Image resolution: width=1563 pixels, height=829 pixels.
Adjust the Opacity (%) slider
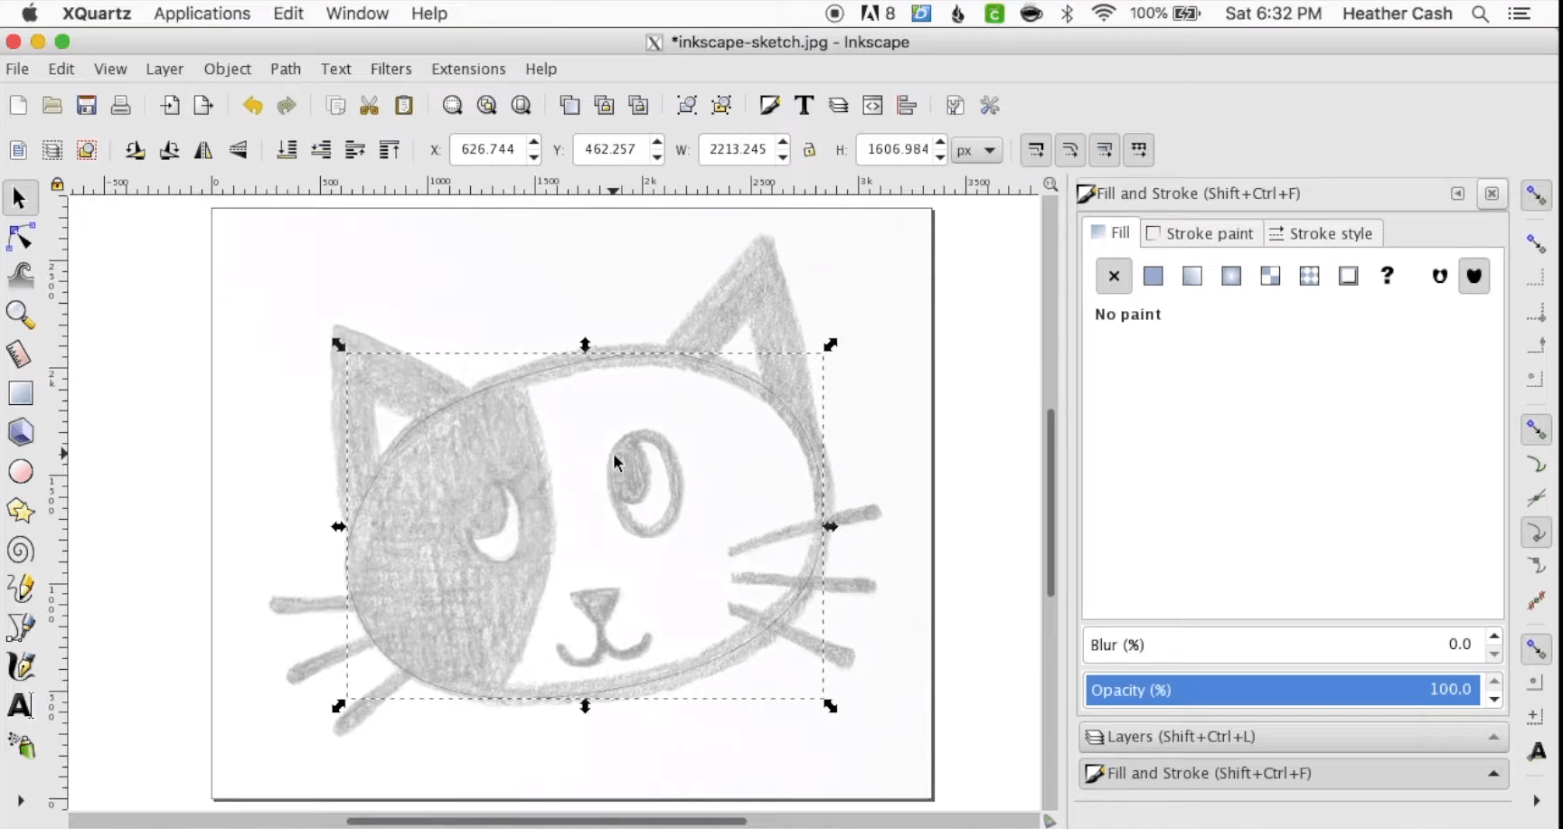point(1283,690)
